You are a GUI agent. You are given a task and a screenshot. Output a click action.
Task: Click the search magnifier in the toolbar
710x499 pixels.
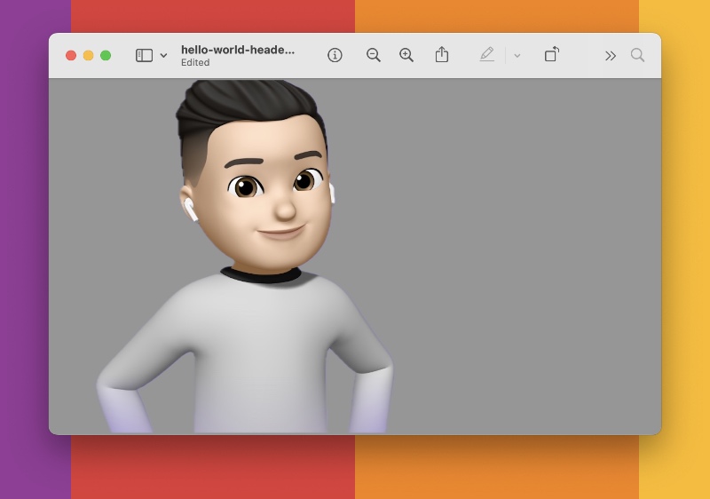point(637,55)
